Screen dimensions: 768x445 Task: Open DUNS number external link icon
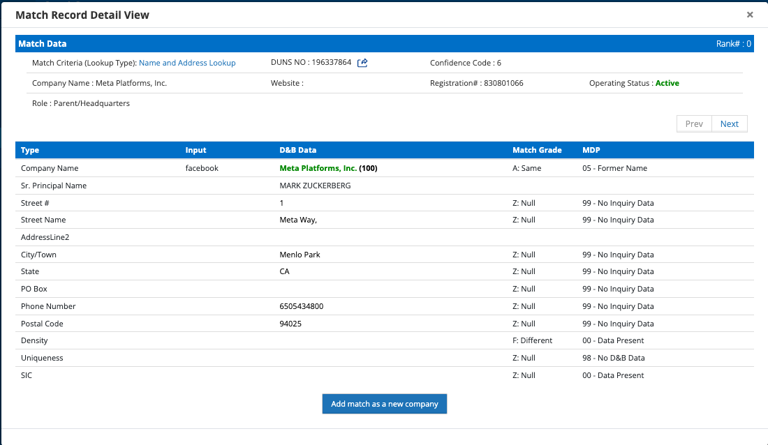point(362,63)
